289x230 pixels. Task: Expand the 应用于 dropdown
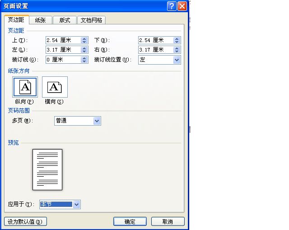click(x=76, y=204)
